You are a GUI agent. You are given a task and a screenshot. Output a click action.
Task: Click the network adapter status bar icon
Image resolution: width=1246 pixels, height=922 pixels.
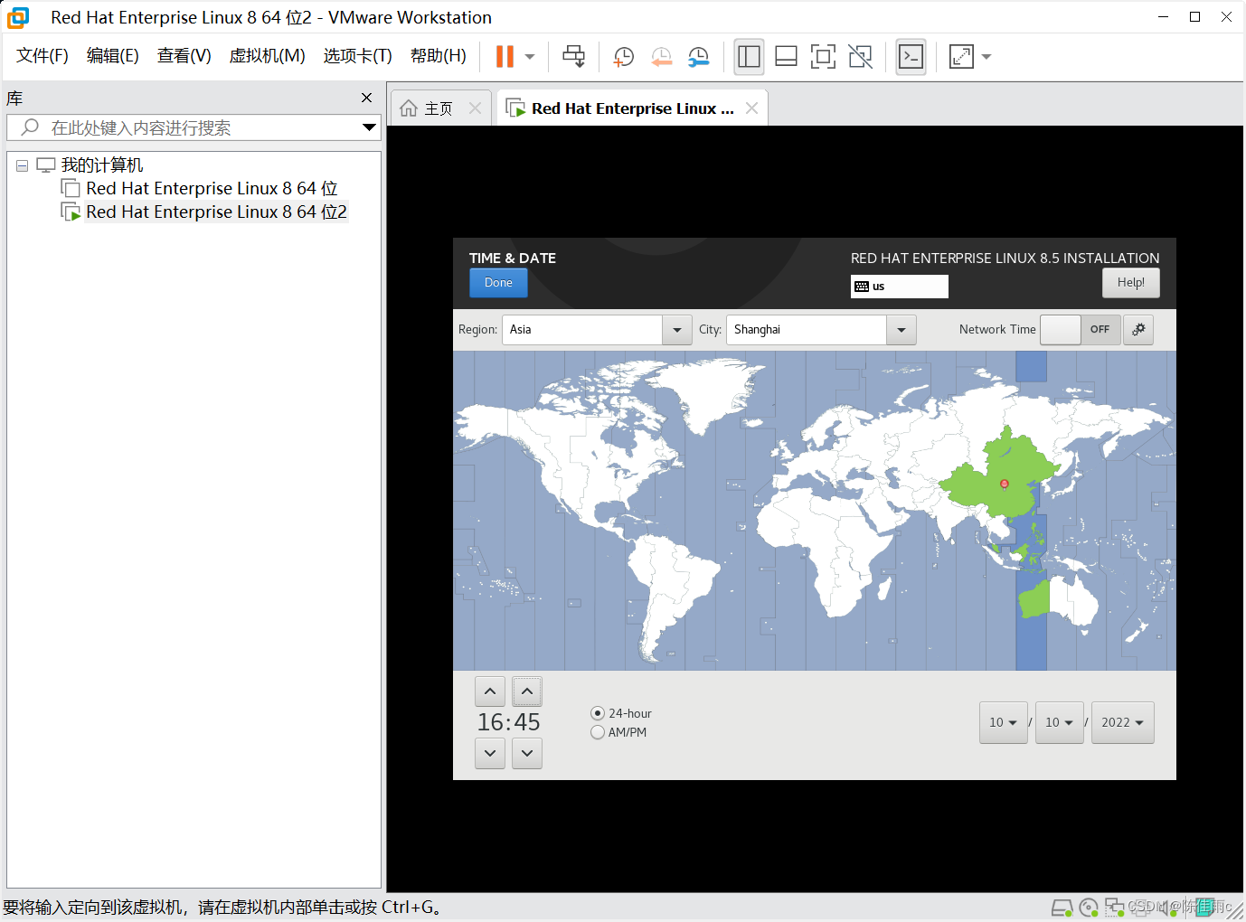point(1115,908)
